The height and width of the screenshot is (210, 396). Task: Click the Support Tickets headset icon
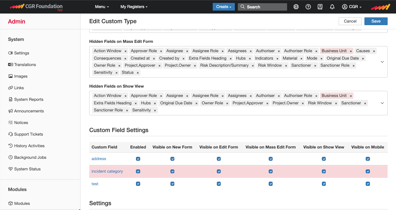11,134
